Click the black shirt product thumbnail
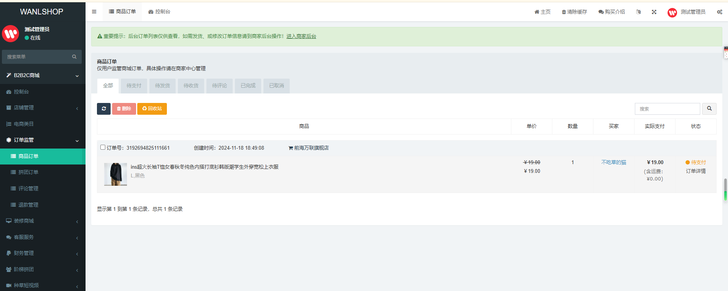Image resolution: width=728 pixels, height=291 pixels. [x=116, y=174]
